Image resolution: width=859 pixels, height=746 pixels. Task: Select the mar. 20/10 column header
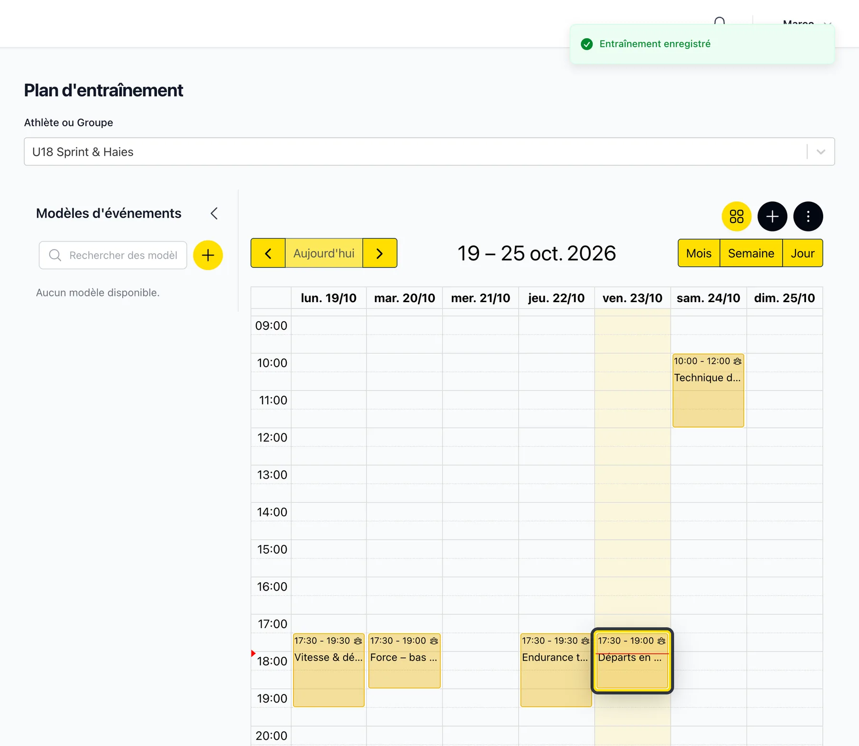click(405, 298)
